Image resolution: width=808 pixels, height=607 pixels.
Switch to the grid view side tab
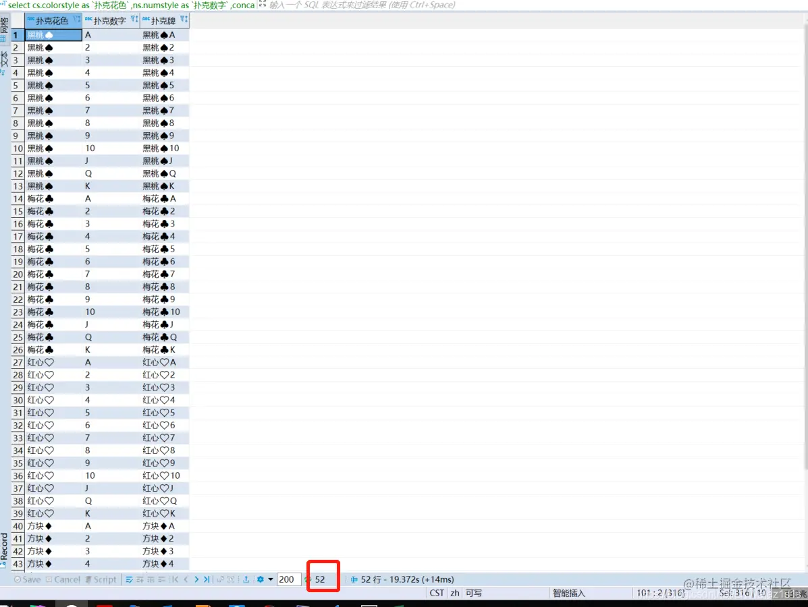pyautogui.click(x=4, y=30)
